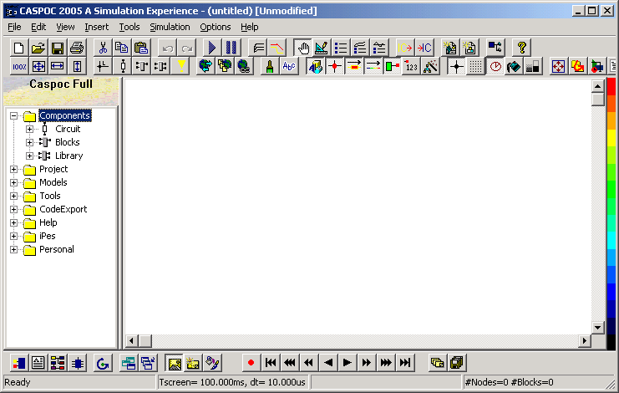Click the Paste clipboard icon
The height and width of the screenshot is (393, 619).
(x=141, y=48)
